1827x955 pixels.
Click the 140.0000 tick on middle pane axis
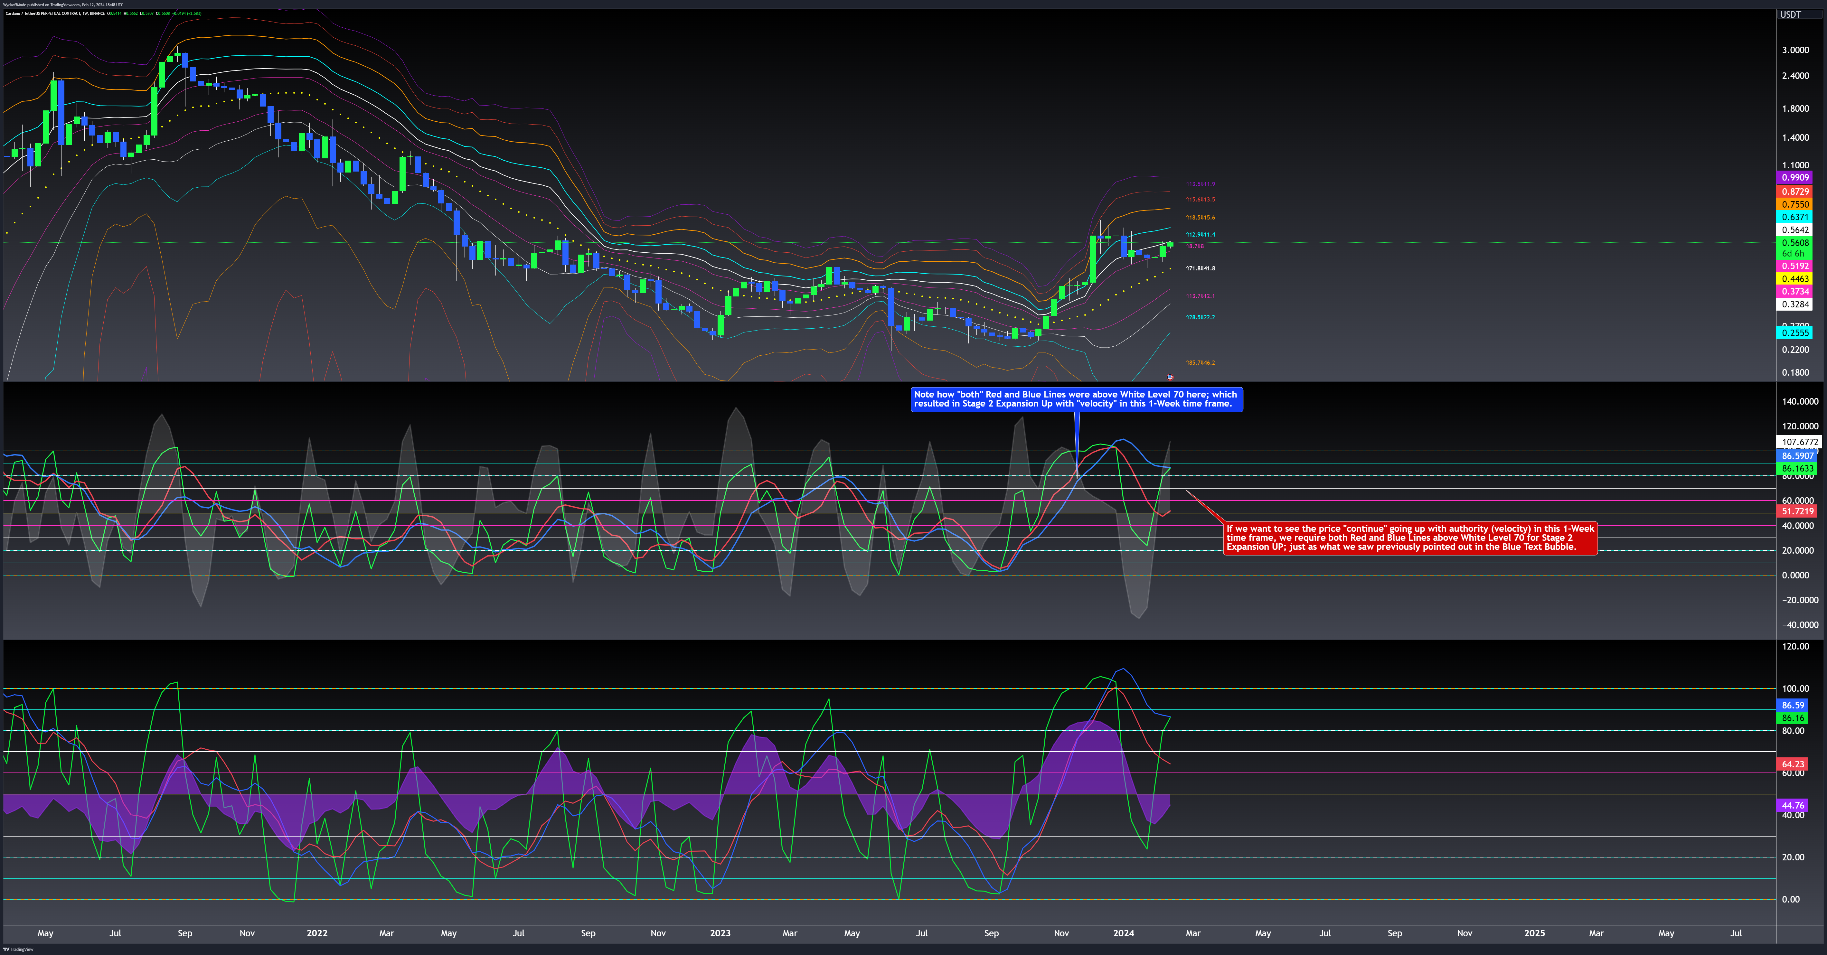point(1800,401)
